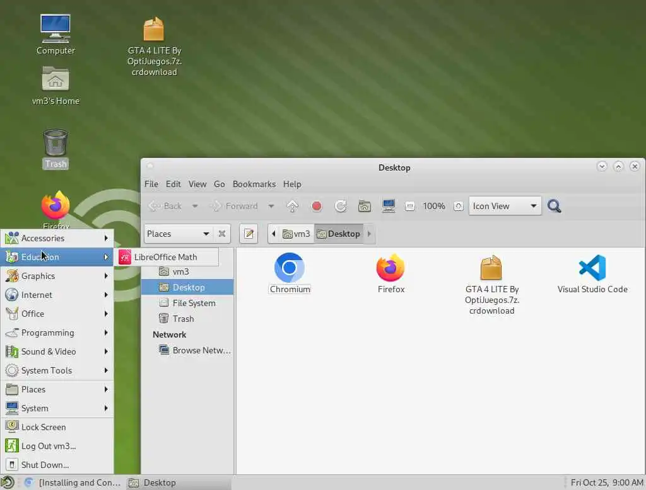
Task: Click the 100% zoom level label
Action: click(434, 206)
